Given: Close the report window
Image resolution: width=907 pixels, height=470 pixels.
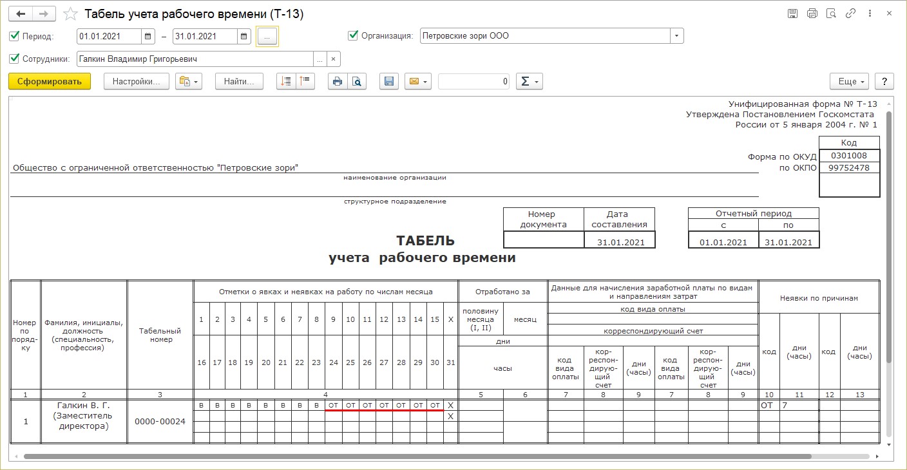Looking at the screenshot, I should pyautogui.click(x=890, y=14).
